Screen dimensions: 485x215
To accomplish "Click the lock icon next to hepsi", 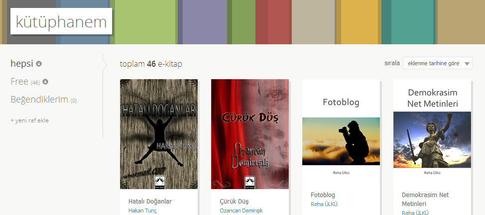I will [39, 64].
